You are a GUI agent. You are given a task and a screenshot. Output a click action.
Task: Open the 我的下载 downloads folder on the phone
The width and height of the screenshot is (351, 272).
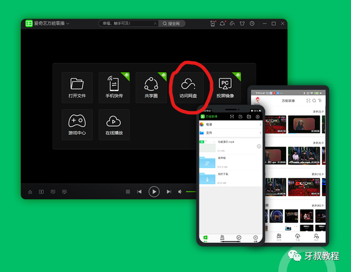[231, 179]
